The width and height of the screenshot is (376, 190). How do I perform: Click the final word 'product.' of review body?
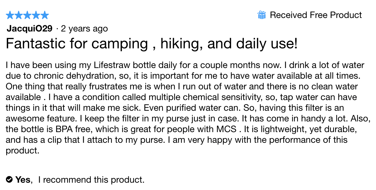tap(22, 151)
